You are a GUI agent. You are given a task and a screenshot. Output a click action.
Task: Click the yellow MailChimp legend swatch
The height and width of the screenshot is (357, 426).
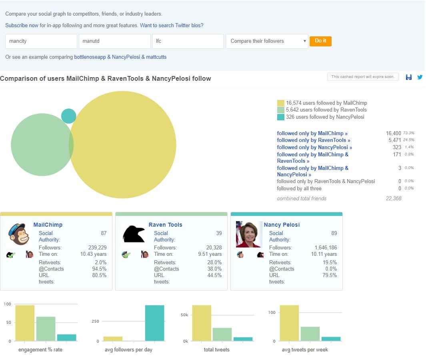[x=280, y=103]
